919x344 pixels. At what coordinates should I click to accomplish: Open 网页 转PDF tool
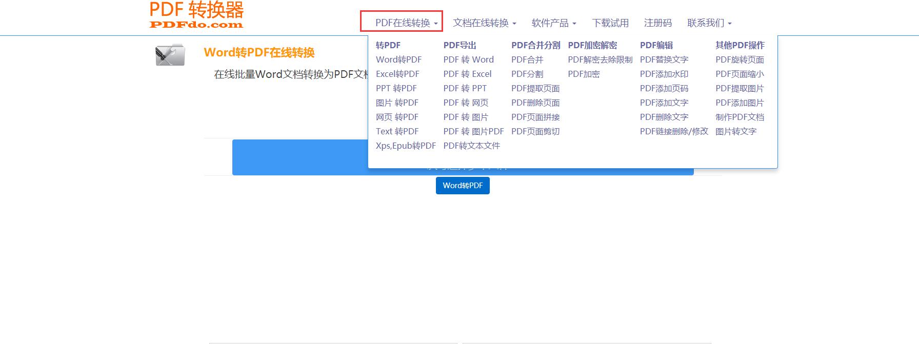pyautogui.click(x=397, y=117)
